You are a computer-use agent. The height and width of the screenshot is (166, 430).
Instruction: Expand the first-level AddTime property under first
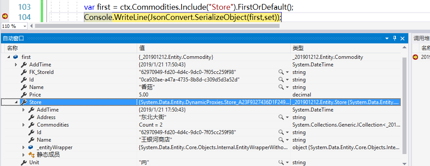[x=16, y=65]
